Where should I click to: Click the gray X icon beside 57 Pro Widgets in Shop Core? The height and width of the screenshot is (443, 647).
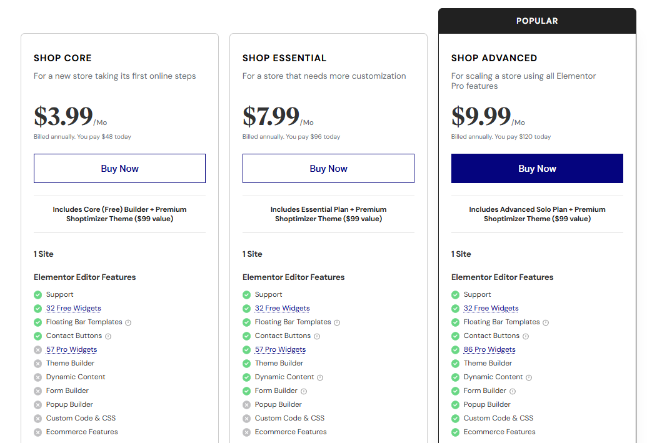[x=38, y=349]
